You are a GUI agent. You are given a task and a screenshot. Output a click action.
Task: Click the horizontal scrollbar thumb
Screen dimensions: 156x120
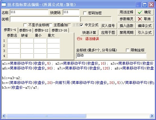pyautogui.click(x=46, y=116)
